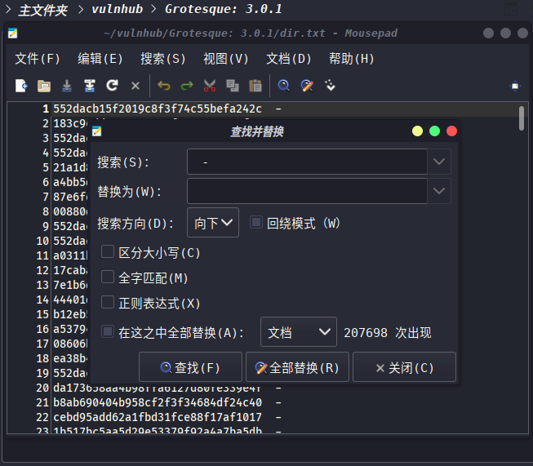Focus the search text field
Image resolution: width=533 pixels, height=466 pixels.
(307, 162)
